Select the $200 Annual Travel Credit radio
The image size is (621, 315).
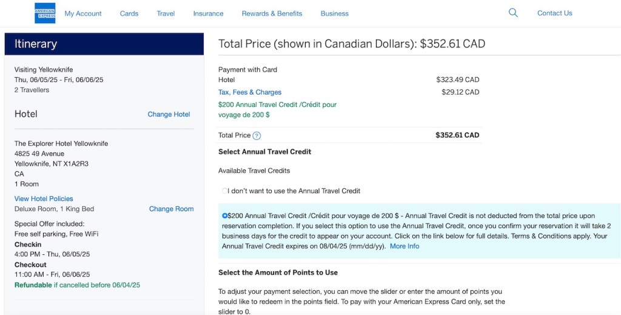click(x=225, y=215)
